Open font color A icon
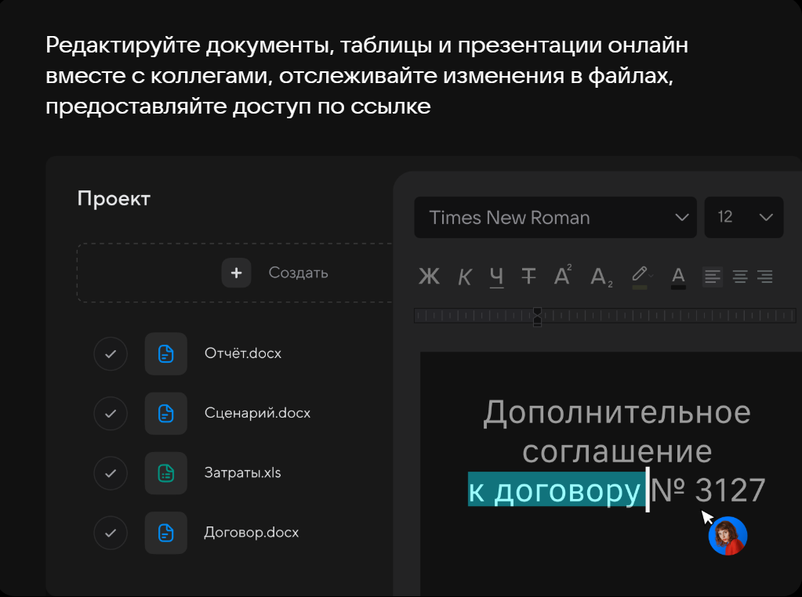Image resolution: width=802 pixels, height=597 pixels. [x=678, y=278]
